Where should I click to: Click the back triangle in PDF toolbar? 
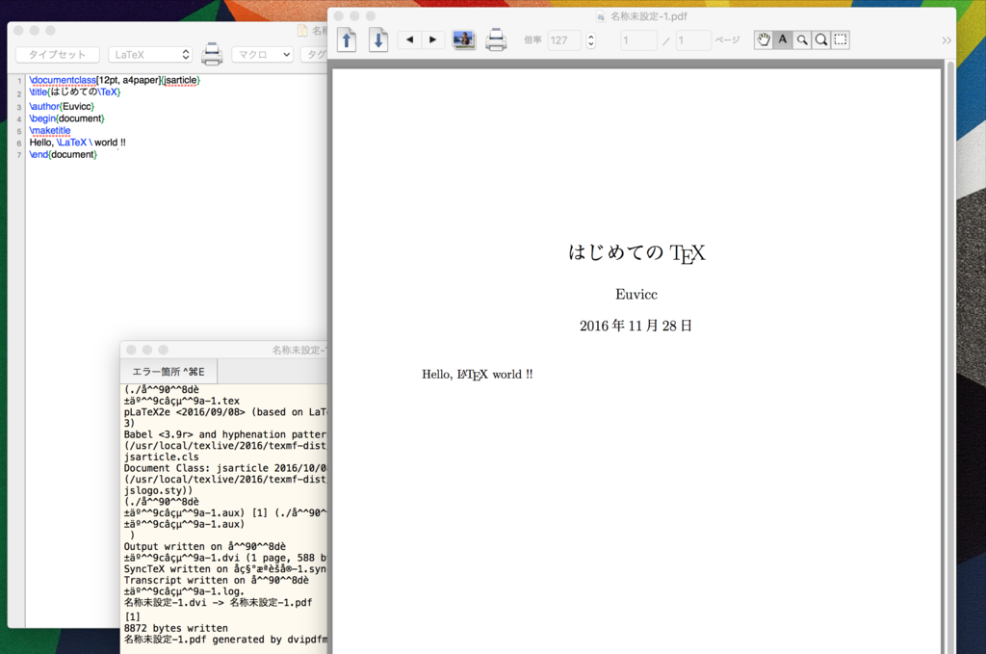point(410,39)
